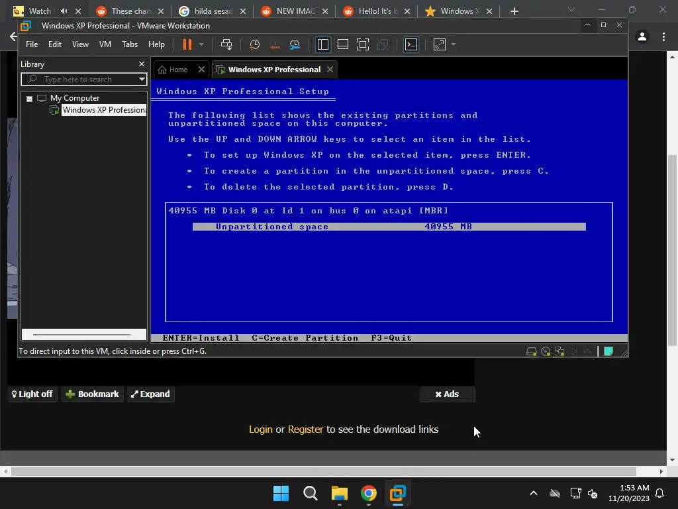Open the View menu in VMware
This screenshot has width=678, height=509.
(x=80, y=44)
